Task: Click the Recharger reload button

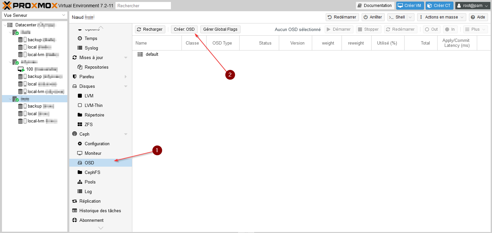Action: [150, 29]
